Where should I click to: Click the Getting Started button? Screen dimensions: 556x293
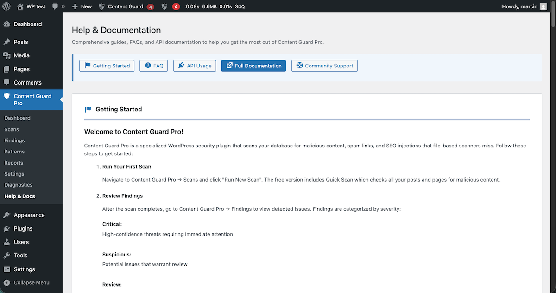tap(107, 66)
